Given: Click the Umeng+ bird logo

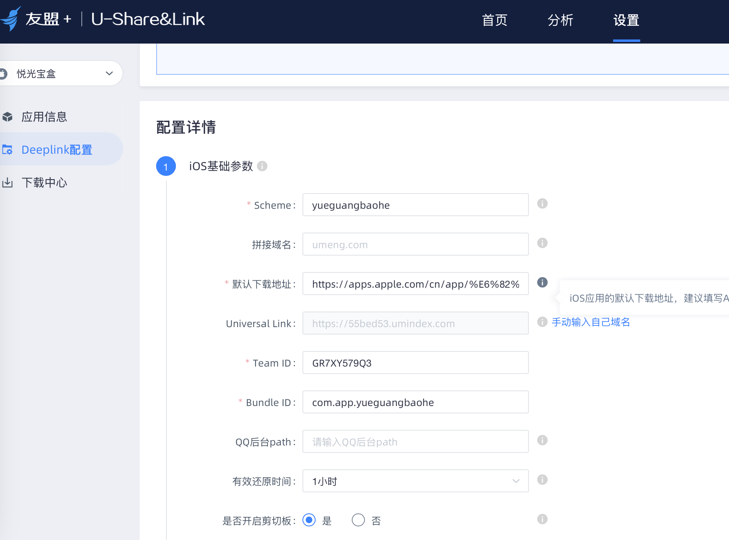Looking at the screenshot, I should click(11, 19).
